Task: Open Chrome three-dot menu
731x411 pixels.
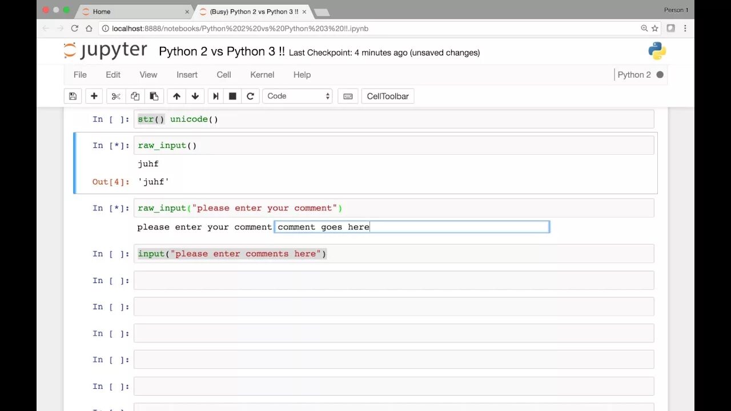Action: [x=685, y=28]
